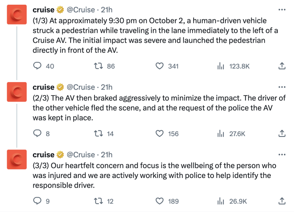Open the more options menu on the second tweet
294x212 pixels.
click(281, 87)
